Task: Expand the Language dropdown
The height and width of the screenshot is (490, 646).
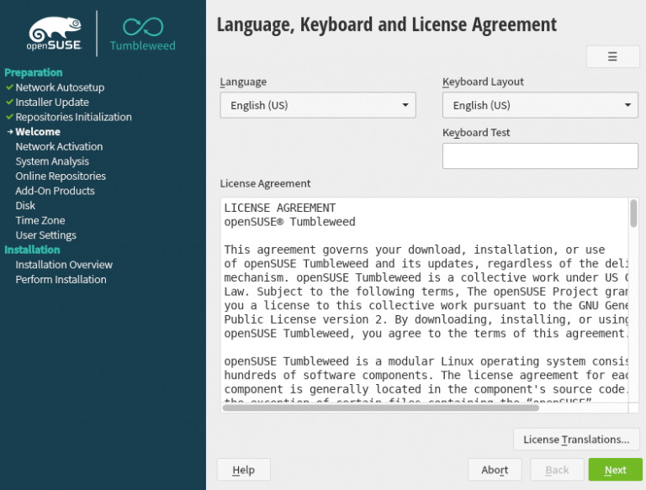Action: coord(317,105)
